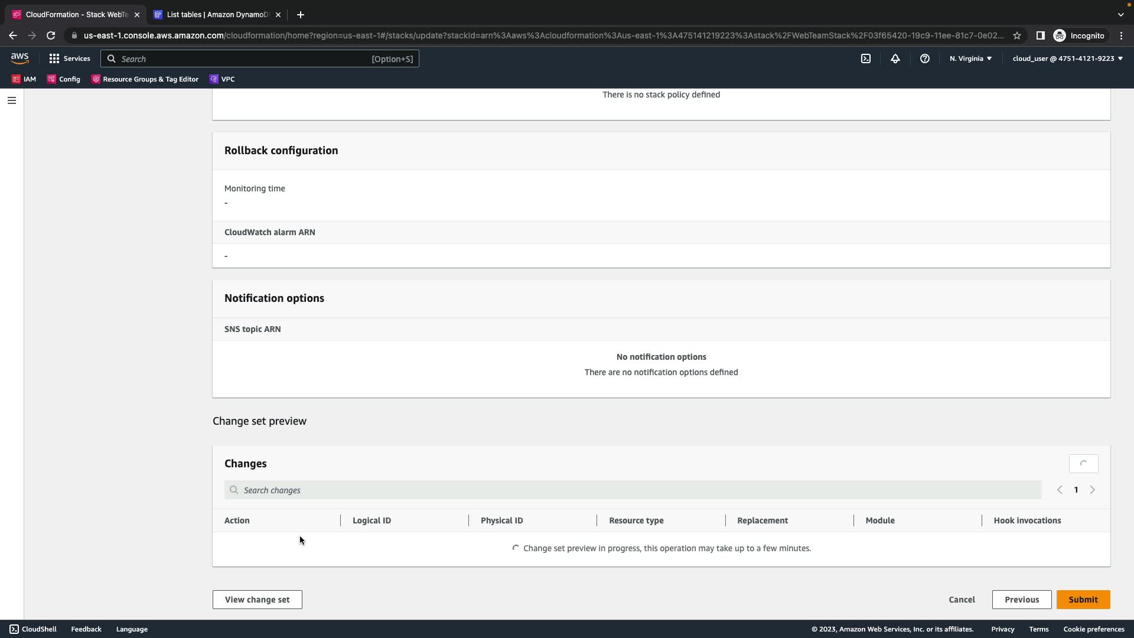This screenshot has height=638, width=1134.
Task: Go to next page of changes
Action: tap(1092, 490)
